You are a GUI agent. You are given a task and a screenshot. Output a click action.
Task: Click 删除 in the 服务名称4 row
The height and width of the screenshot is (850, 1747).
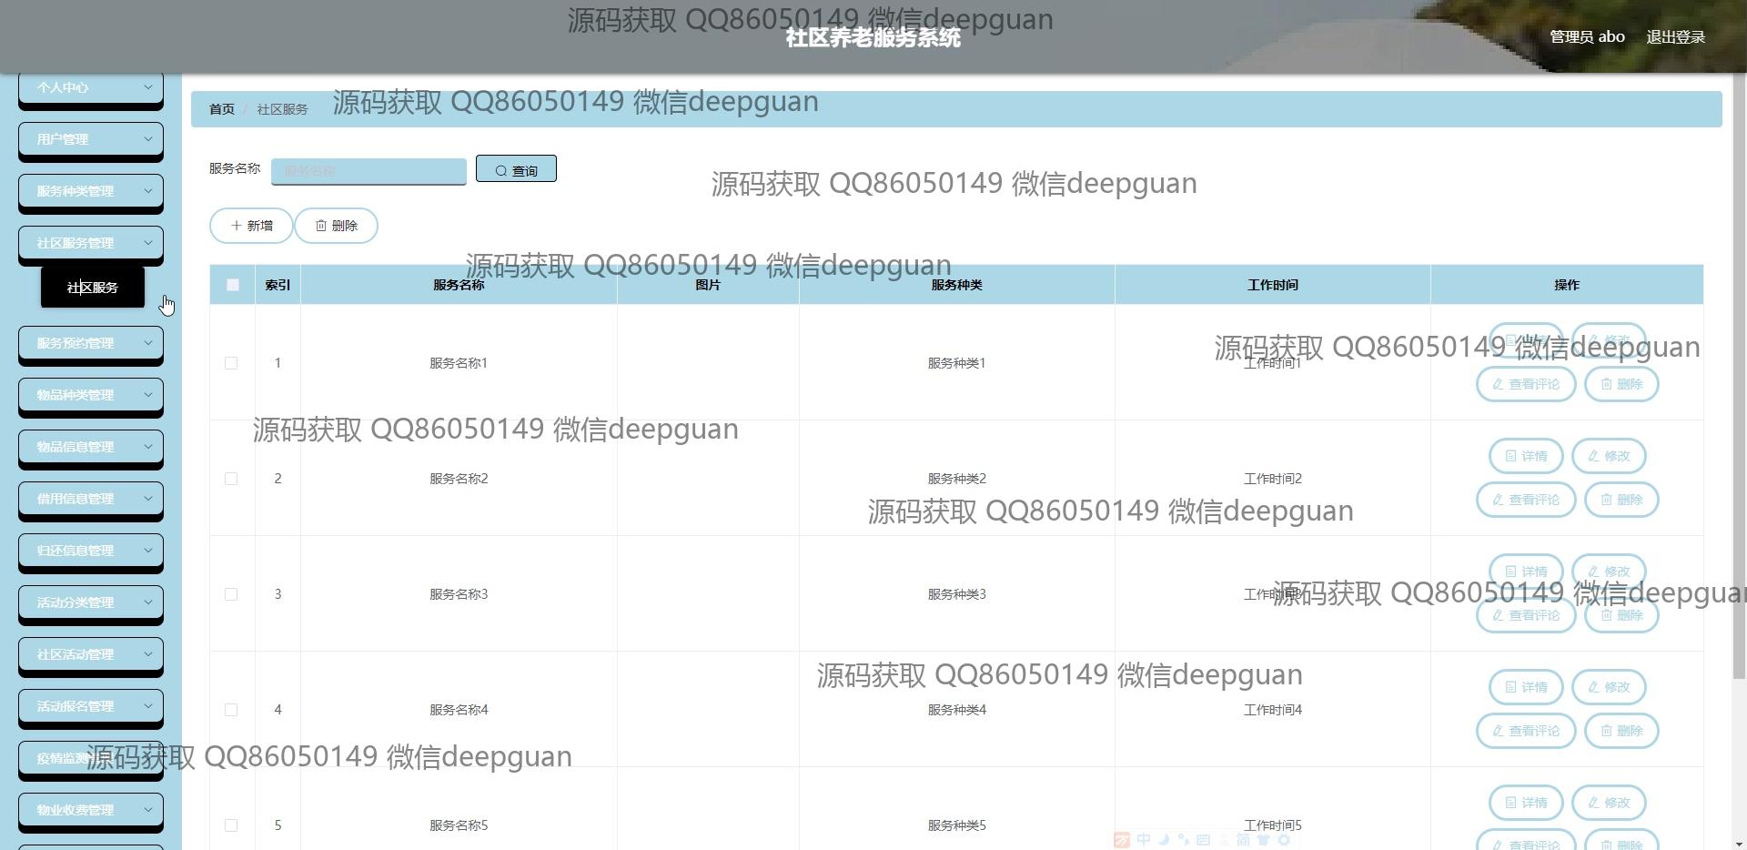click(1621, 731)
